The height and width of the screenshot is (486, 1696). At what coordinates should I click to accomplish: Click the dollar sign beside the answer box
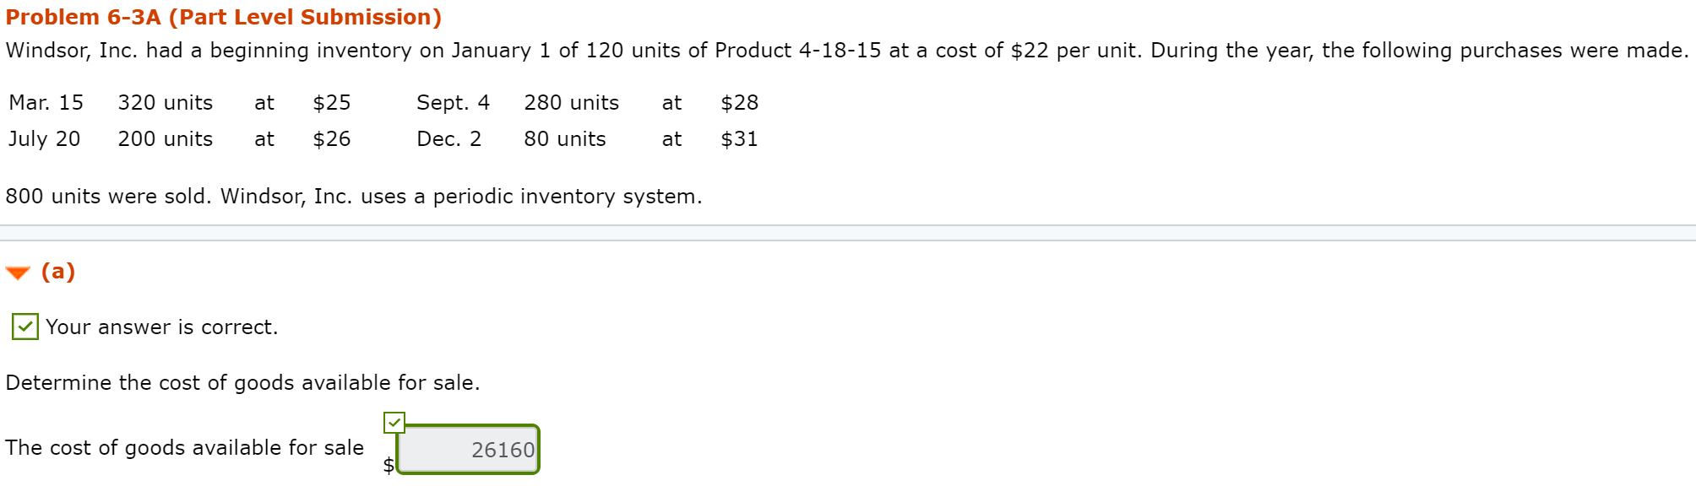[x=387, y=464]
